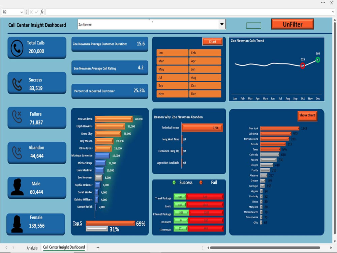Screen dimensions: 337x253
Task: Click the Abandon phone icon
Action: [17, 152]
